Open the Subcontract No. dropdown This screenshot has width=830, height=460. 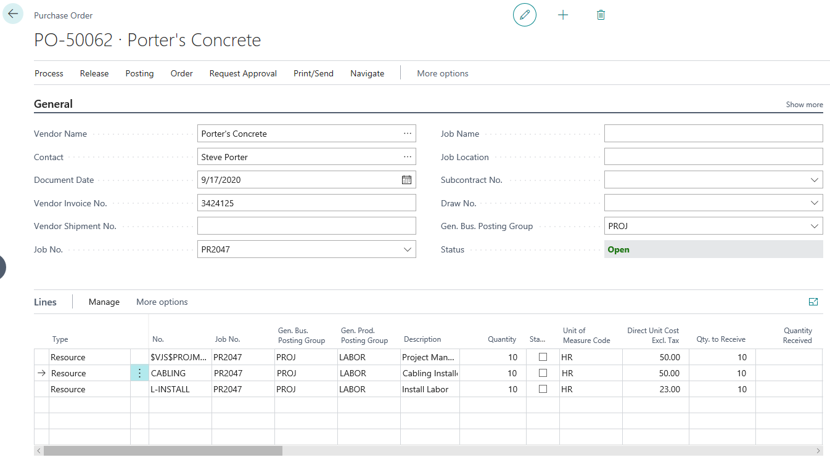814,180
